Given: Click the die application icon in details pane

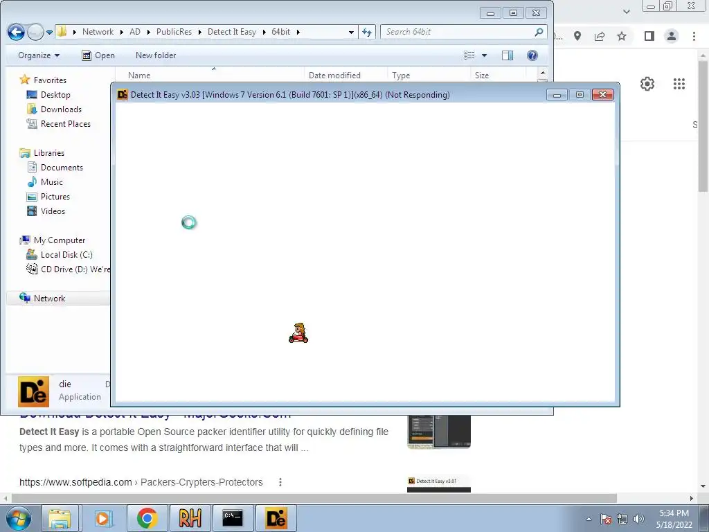Looking at the screenshot, I should tap(33, 391).
